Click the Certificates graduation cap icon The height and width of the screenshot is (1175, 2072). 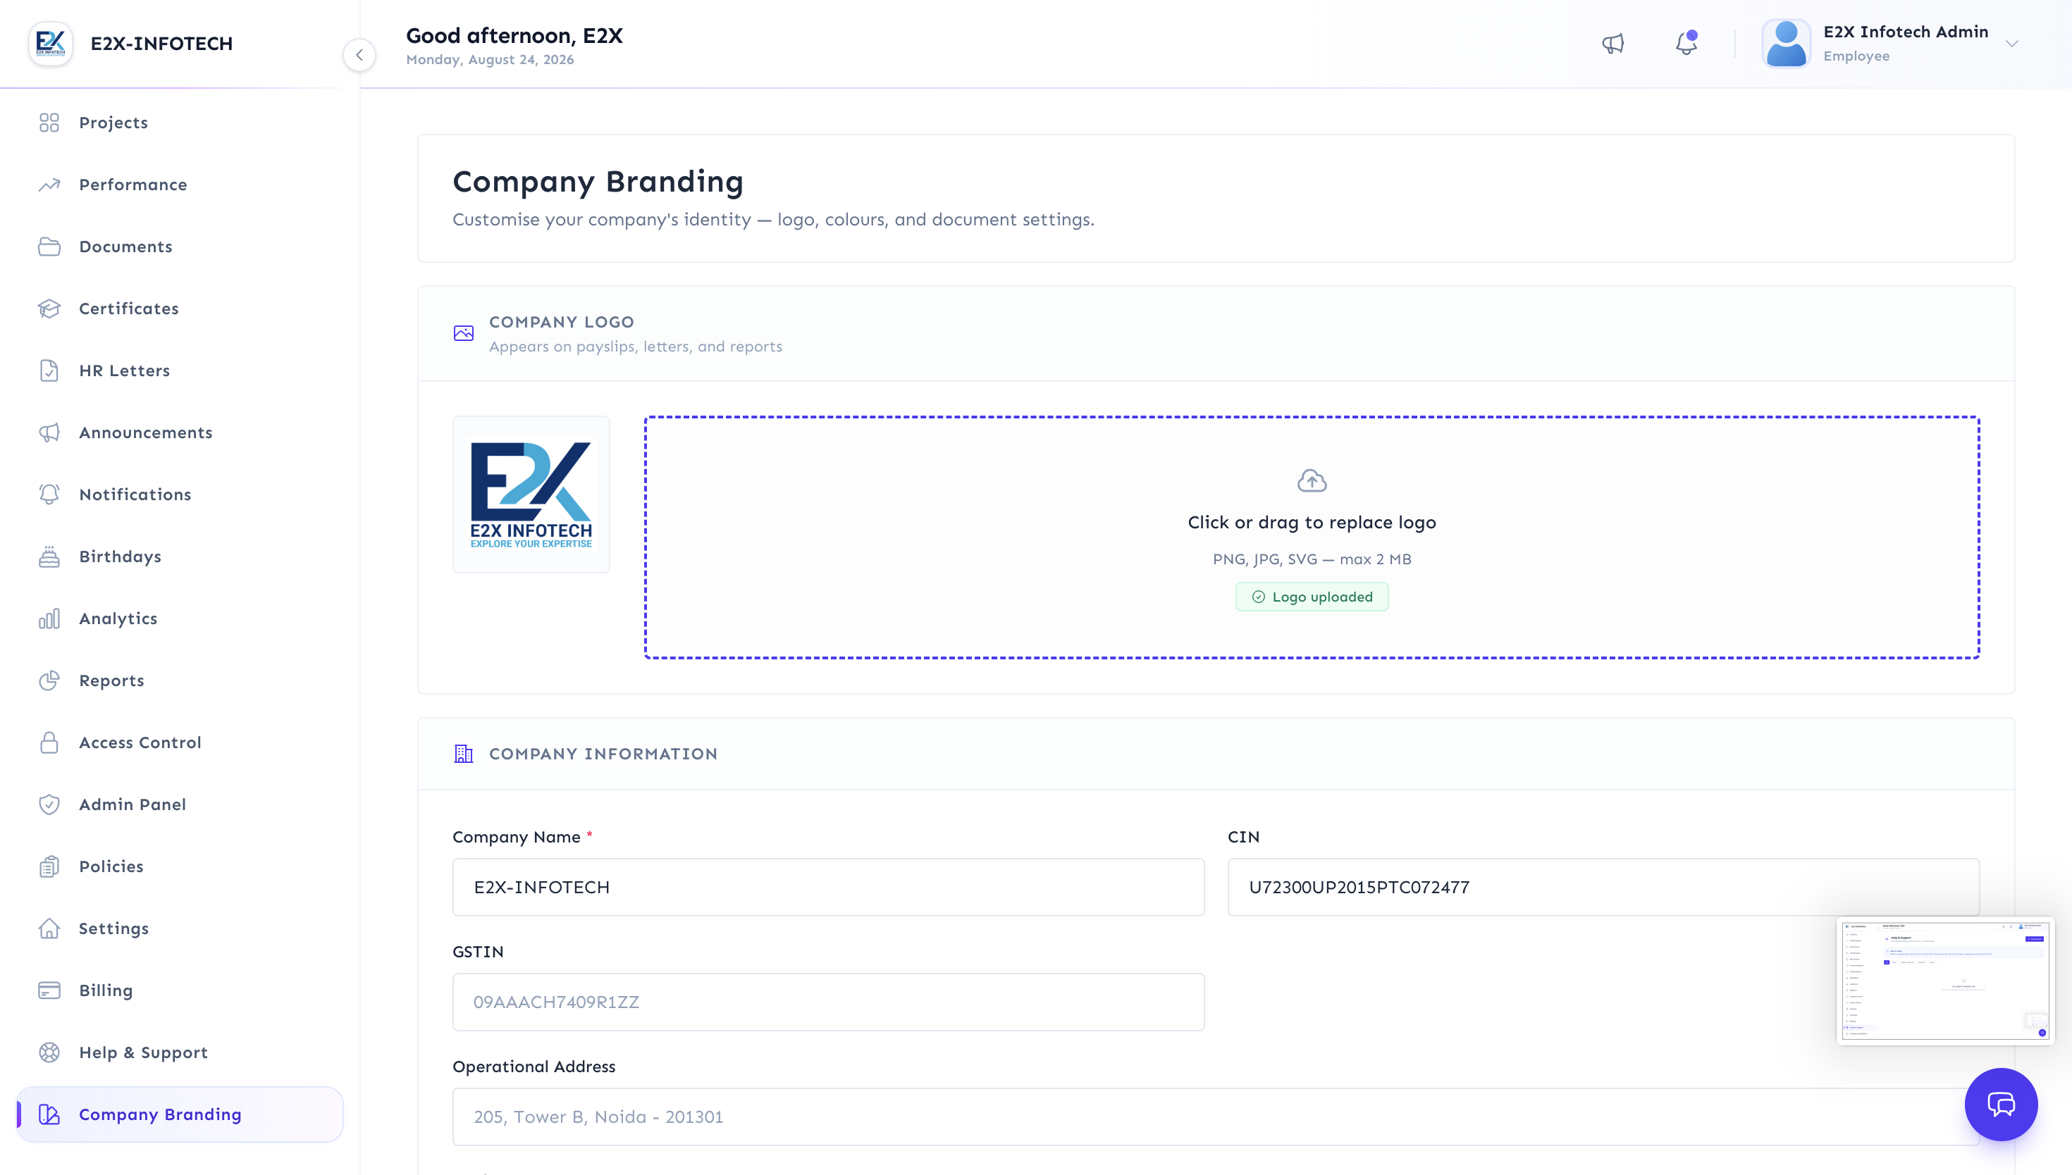(x=49, y=309)
